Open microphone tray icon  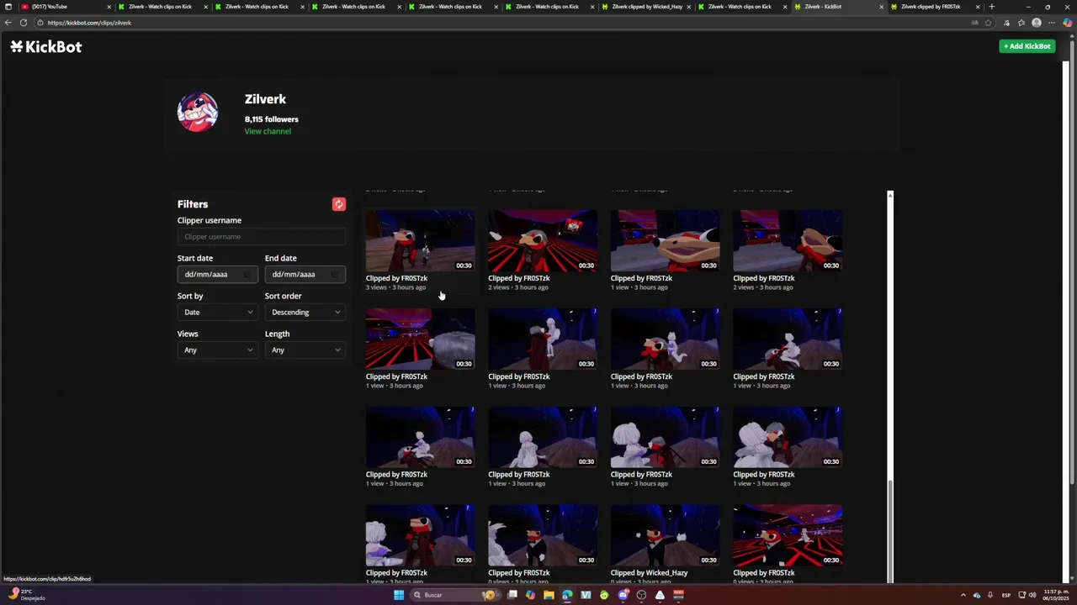tap(990, 595)
